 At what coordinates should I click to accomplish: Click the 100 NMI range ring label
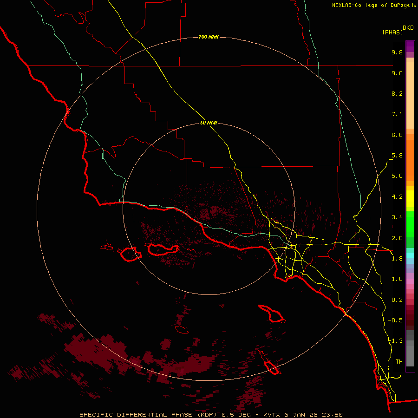[209, 37]
